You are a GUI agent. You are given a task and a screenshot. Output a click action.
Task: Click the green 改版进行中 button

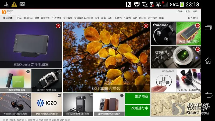pyautogui.click(x=138, y=110)
